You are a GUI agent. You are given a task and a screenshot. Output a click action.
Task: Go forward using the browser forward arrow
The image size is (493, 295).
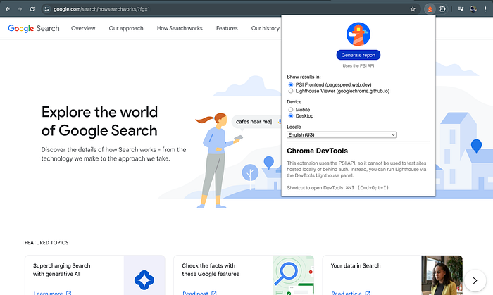point(20,9)
